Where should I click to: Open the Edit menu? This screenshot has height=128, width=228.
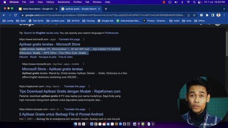32,2
